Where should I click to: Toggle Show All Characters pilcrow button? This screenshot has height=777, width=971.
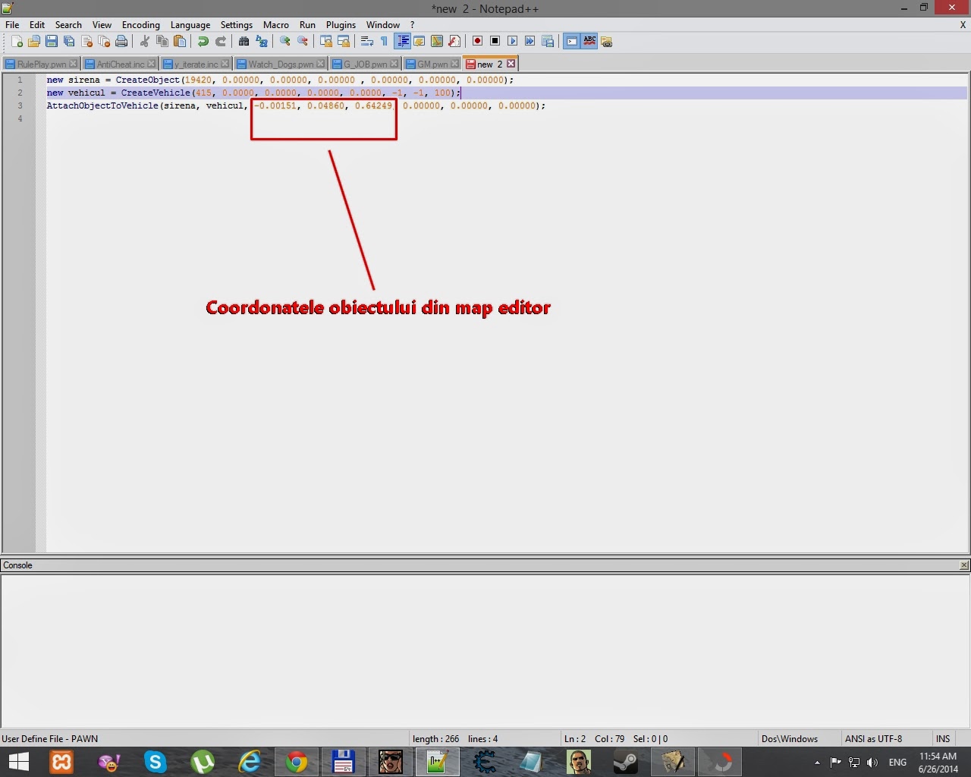coord(385,41)
